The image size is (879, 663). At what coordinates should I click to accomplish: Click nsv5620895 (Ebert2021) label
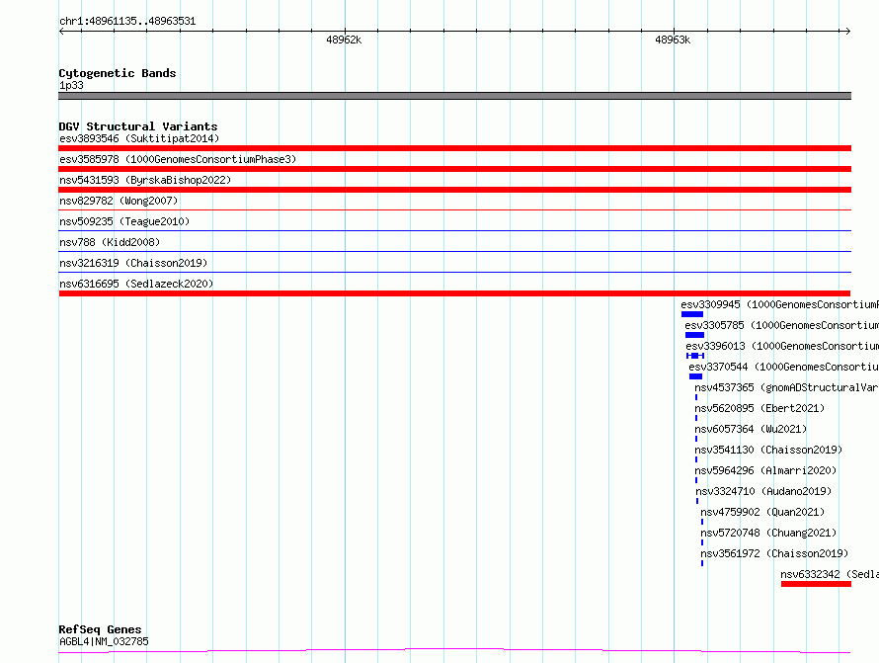(x=759, y=408)
